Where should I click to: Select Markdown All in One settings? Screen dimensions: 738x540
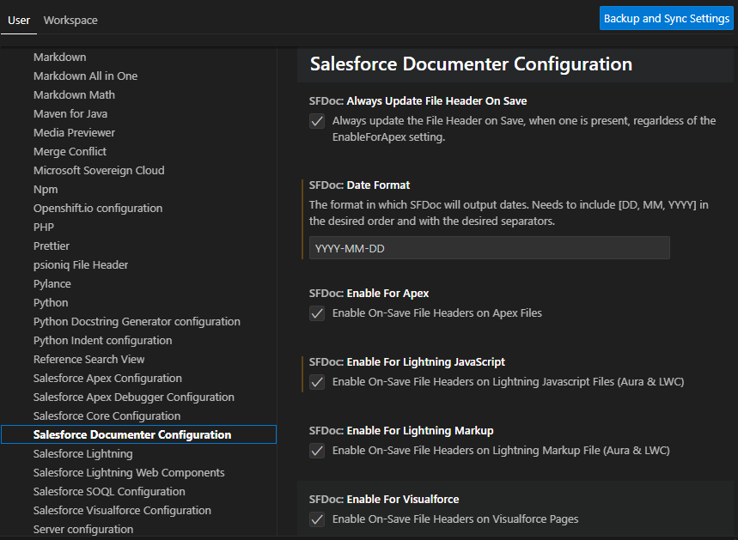87,76
